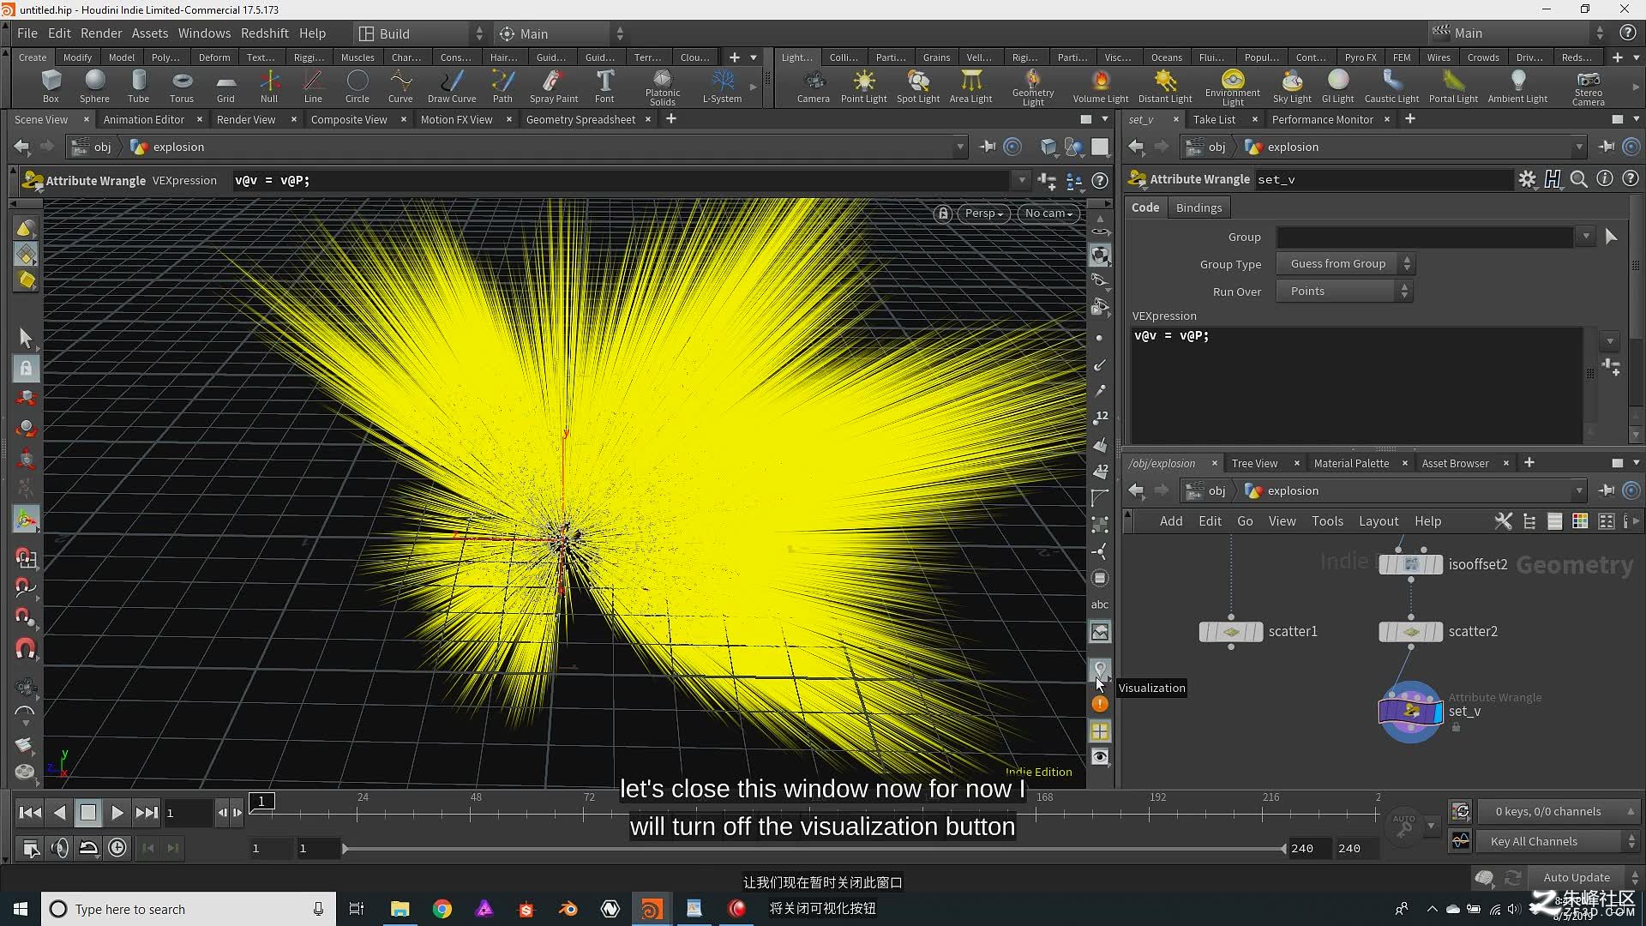Viewport: 1646px width, 926px height.
Task: Add an Area Light
Action: pyautogui.click(x=970, y=87)
